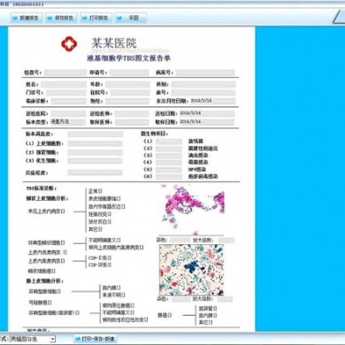Image resolution: width=345 pixels, height=345 pixels.
Task: Click the 病案号 input field
Action: pyautogui.click(x=205, y=73)
